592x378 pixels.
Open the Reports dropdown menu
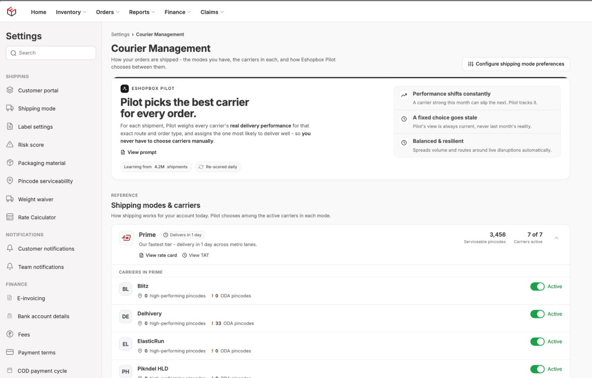(x=142, y=12)
